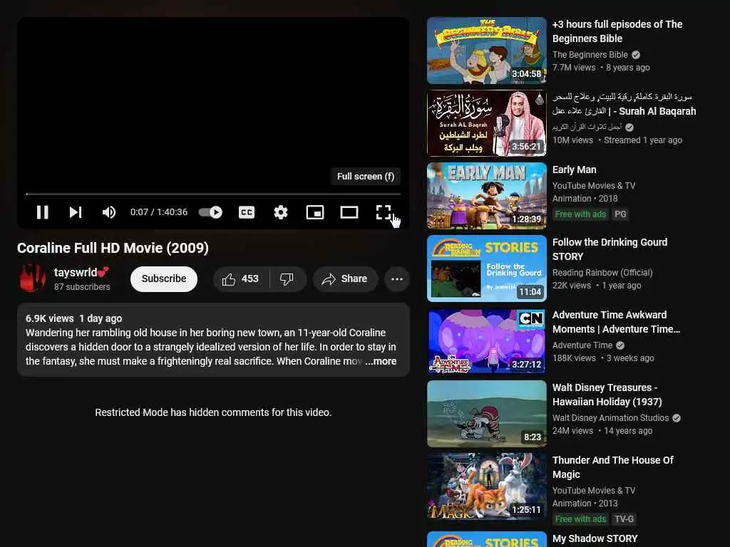Open '+3 hours full episodes' video title
Screen dimensions: 730x547
(x=617, y=31)
